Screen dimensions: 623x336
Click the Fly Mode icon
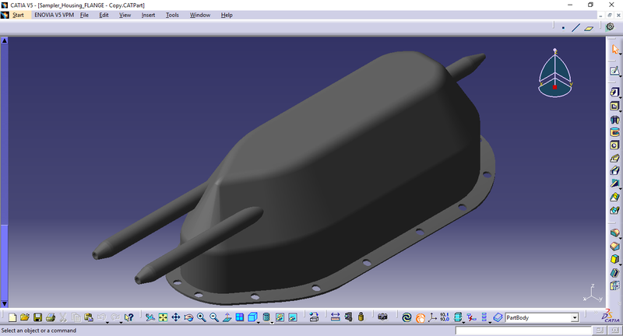pos(150,317)
